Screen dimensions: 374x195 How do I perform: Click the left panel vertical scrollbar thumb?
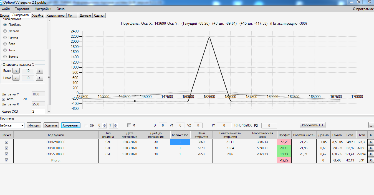[x=49, y=77]
